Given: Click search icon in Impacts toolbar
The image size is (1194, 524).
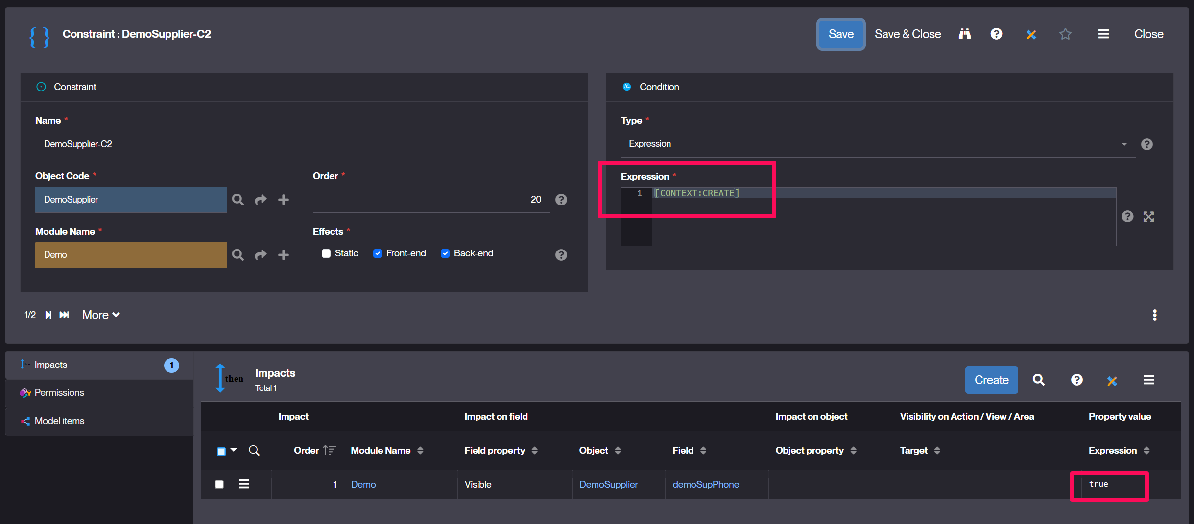Looking at the screenshot, I should click(1038, 380).
